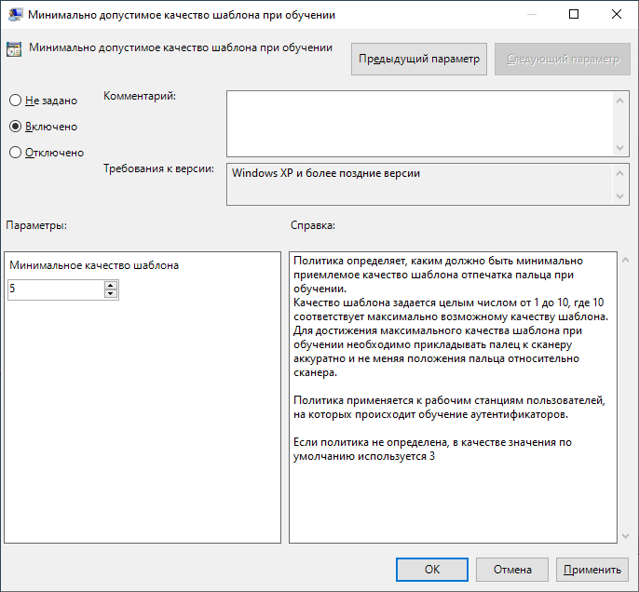This screenshot has width=639, height=592.
Task: Click help line starting 'Политика применяется к рабочим'
Action: 449,400
